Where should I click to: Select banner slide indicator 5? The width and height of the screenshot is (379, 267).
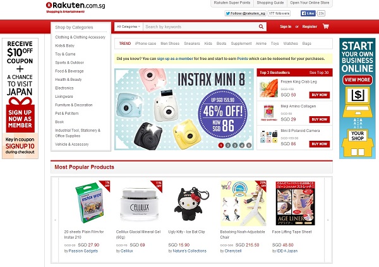[x=249, y=145]
